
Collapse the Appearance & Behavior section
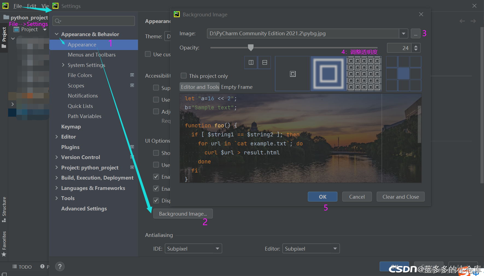57,34
